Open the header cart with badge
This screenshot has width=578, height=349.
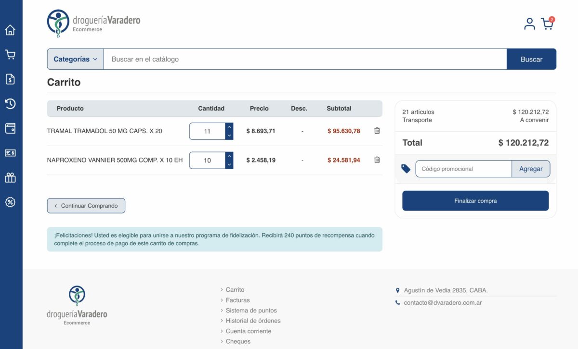click(547, 24)
